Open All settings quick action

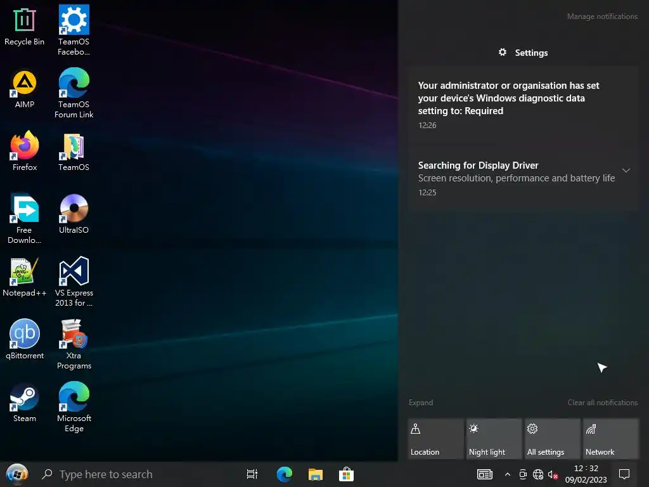coord(552,439)
